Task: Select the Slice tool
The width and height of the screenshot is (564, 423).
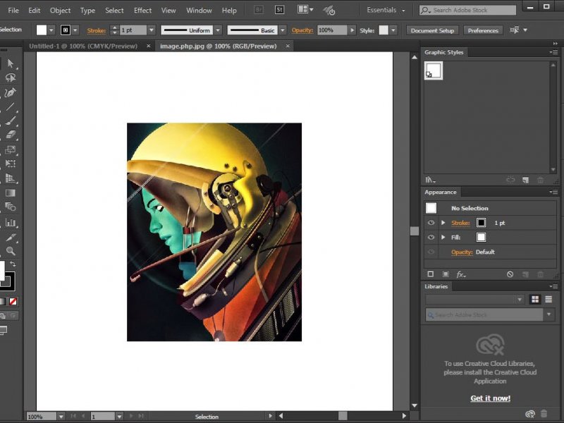Action: pyautogui.click(x=11, y=237)
